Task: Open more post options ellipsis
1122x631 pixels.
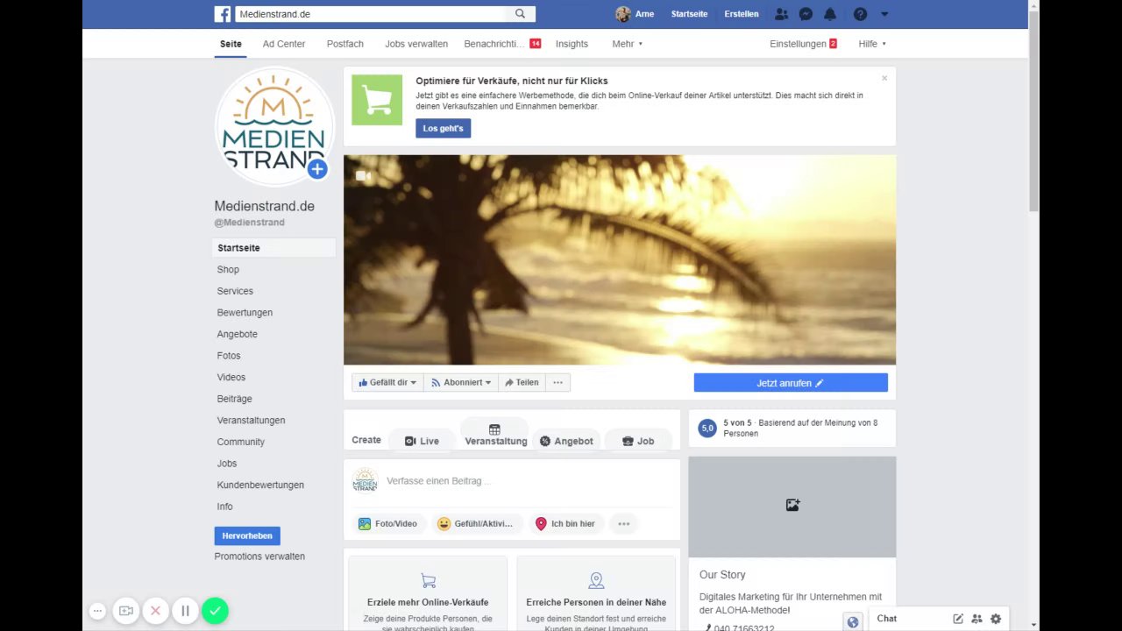Action: 623,524
